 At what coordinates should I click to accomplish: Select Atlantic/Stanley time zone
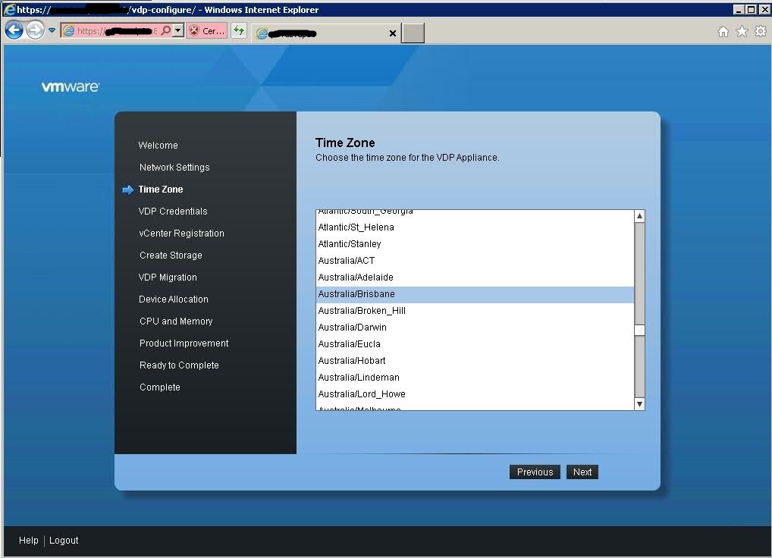[x=475, y=244]
